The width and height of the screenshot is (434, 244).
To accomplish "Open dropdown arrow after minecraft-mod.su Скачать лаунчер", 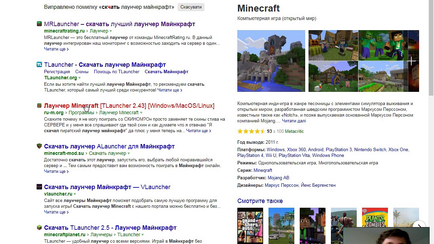I will 129,154.
